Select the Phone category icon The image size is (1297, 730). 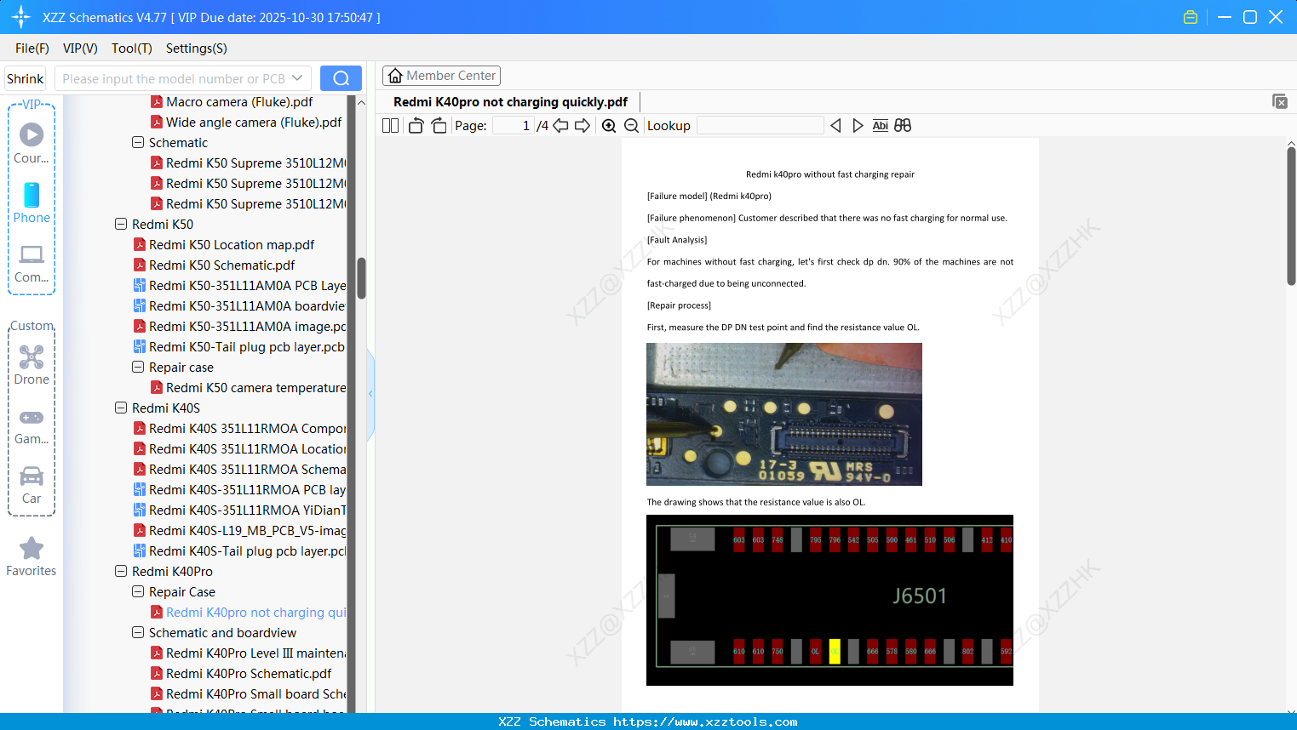click(x=32, y=202)
